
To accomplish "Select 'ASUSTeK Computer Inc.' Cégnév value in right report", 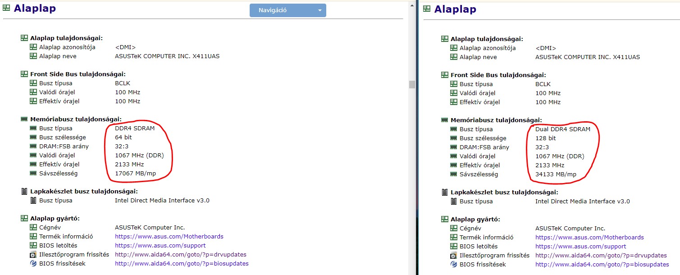I will 570,228.
